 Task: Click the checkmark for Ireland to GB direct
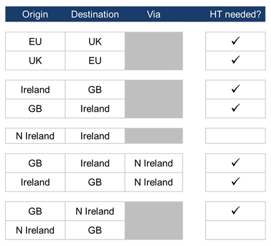coord(235,89)
